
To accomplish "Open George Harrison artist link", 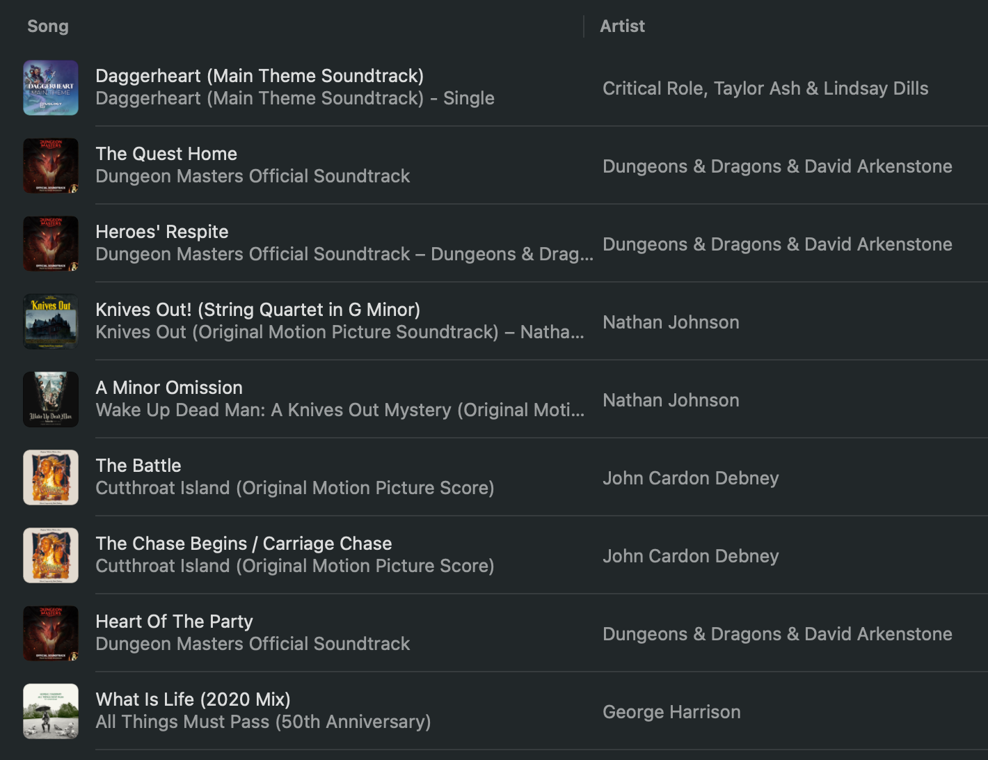I will coord(671,712).
